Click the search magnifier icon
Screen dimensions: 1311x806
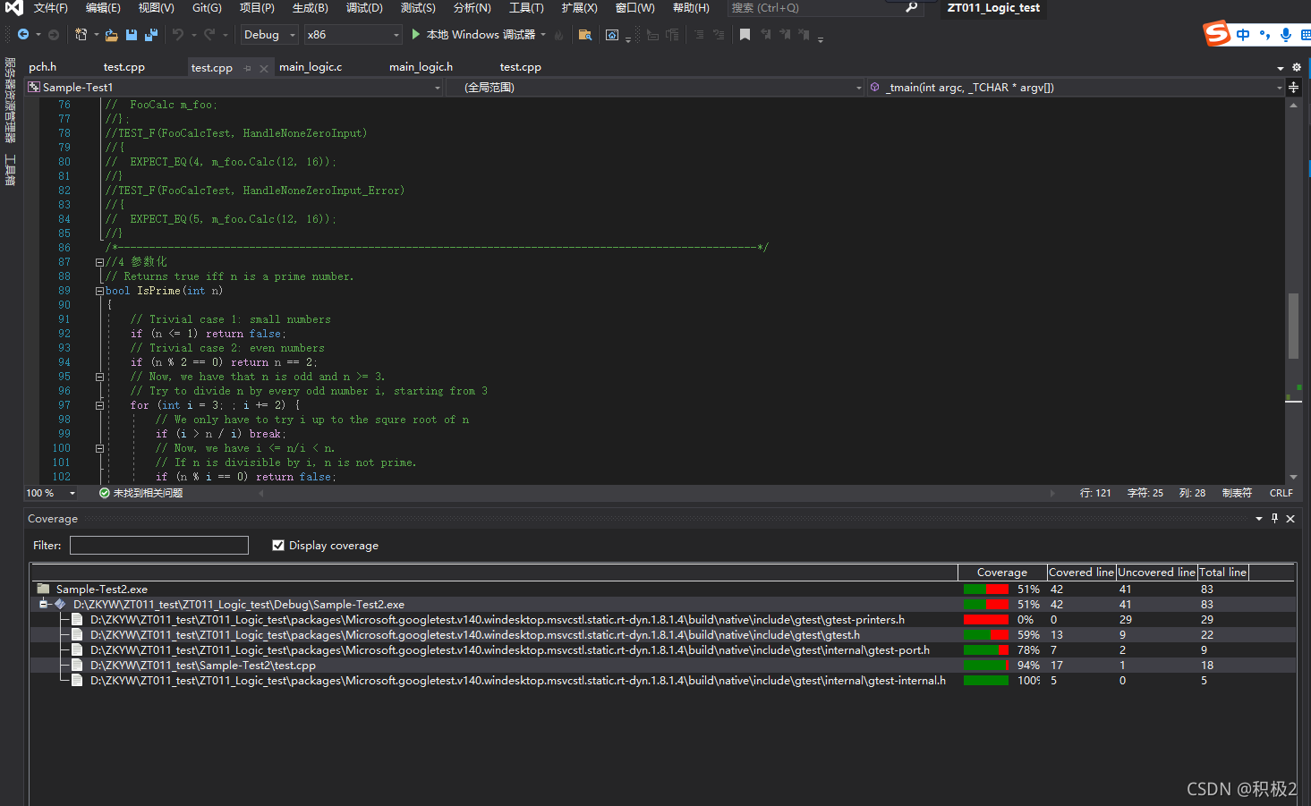coord(912,7)
